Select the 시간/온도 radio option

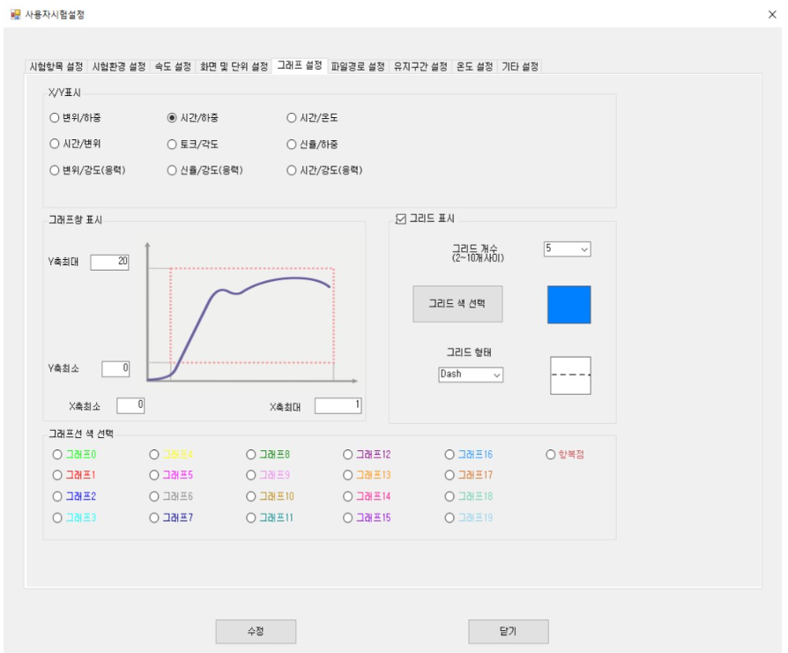tap(312, 118)
